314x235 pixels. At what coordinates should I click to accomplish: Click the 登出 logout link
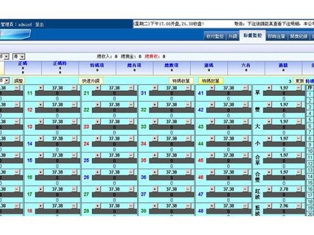[x=39, y=25]
